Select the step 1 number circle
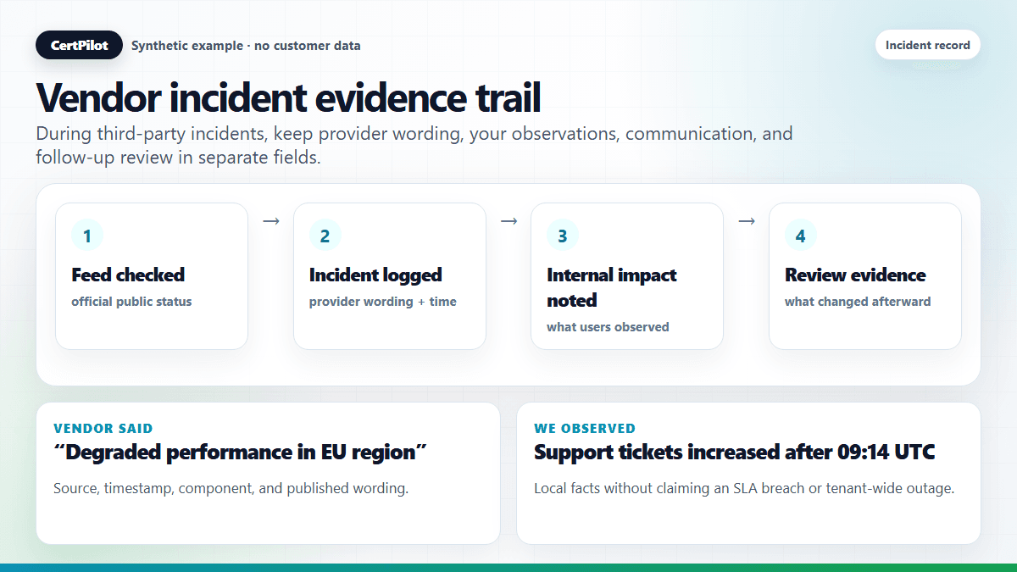This screenshot has height=572, width=1017. 87,236
